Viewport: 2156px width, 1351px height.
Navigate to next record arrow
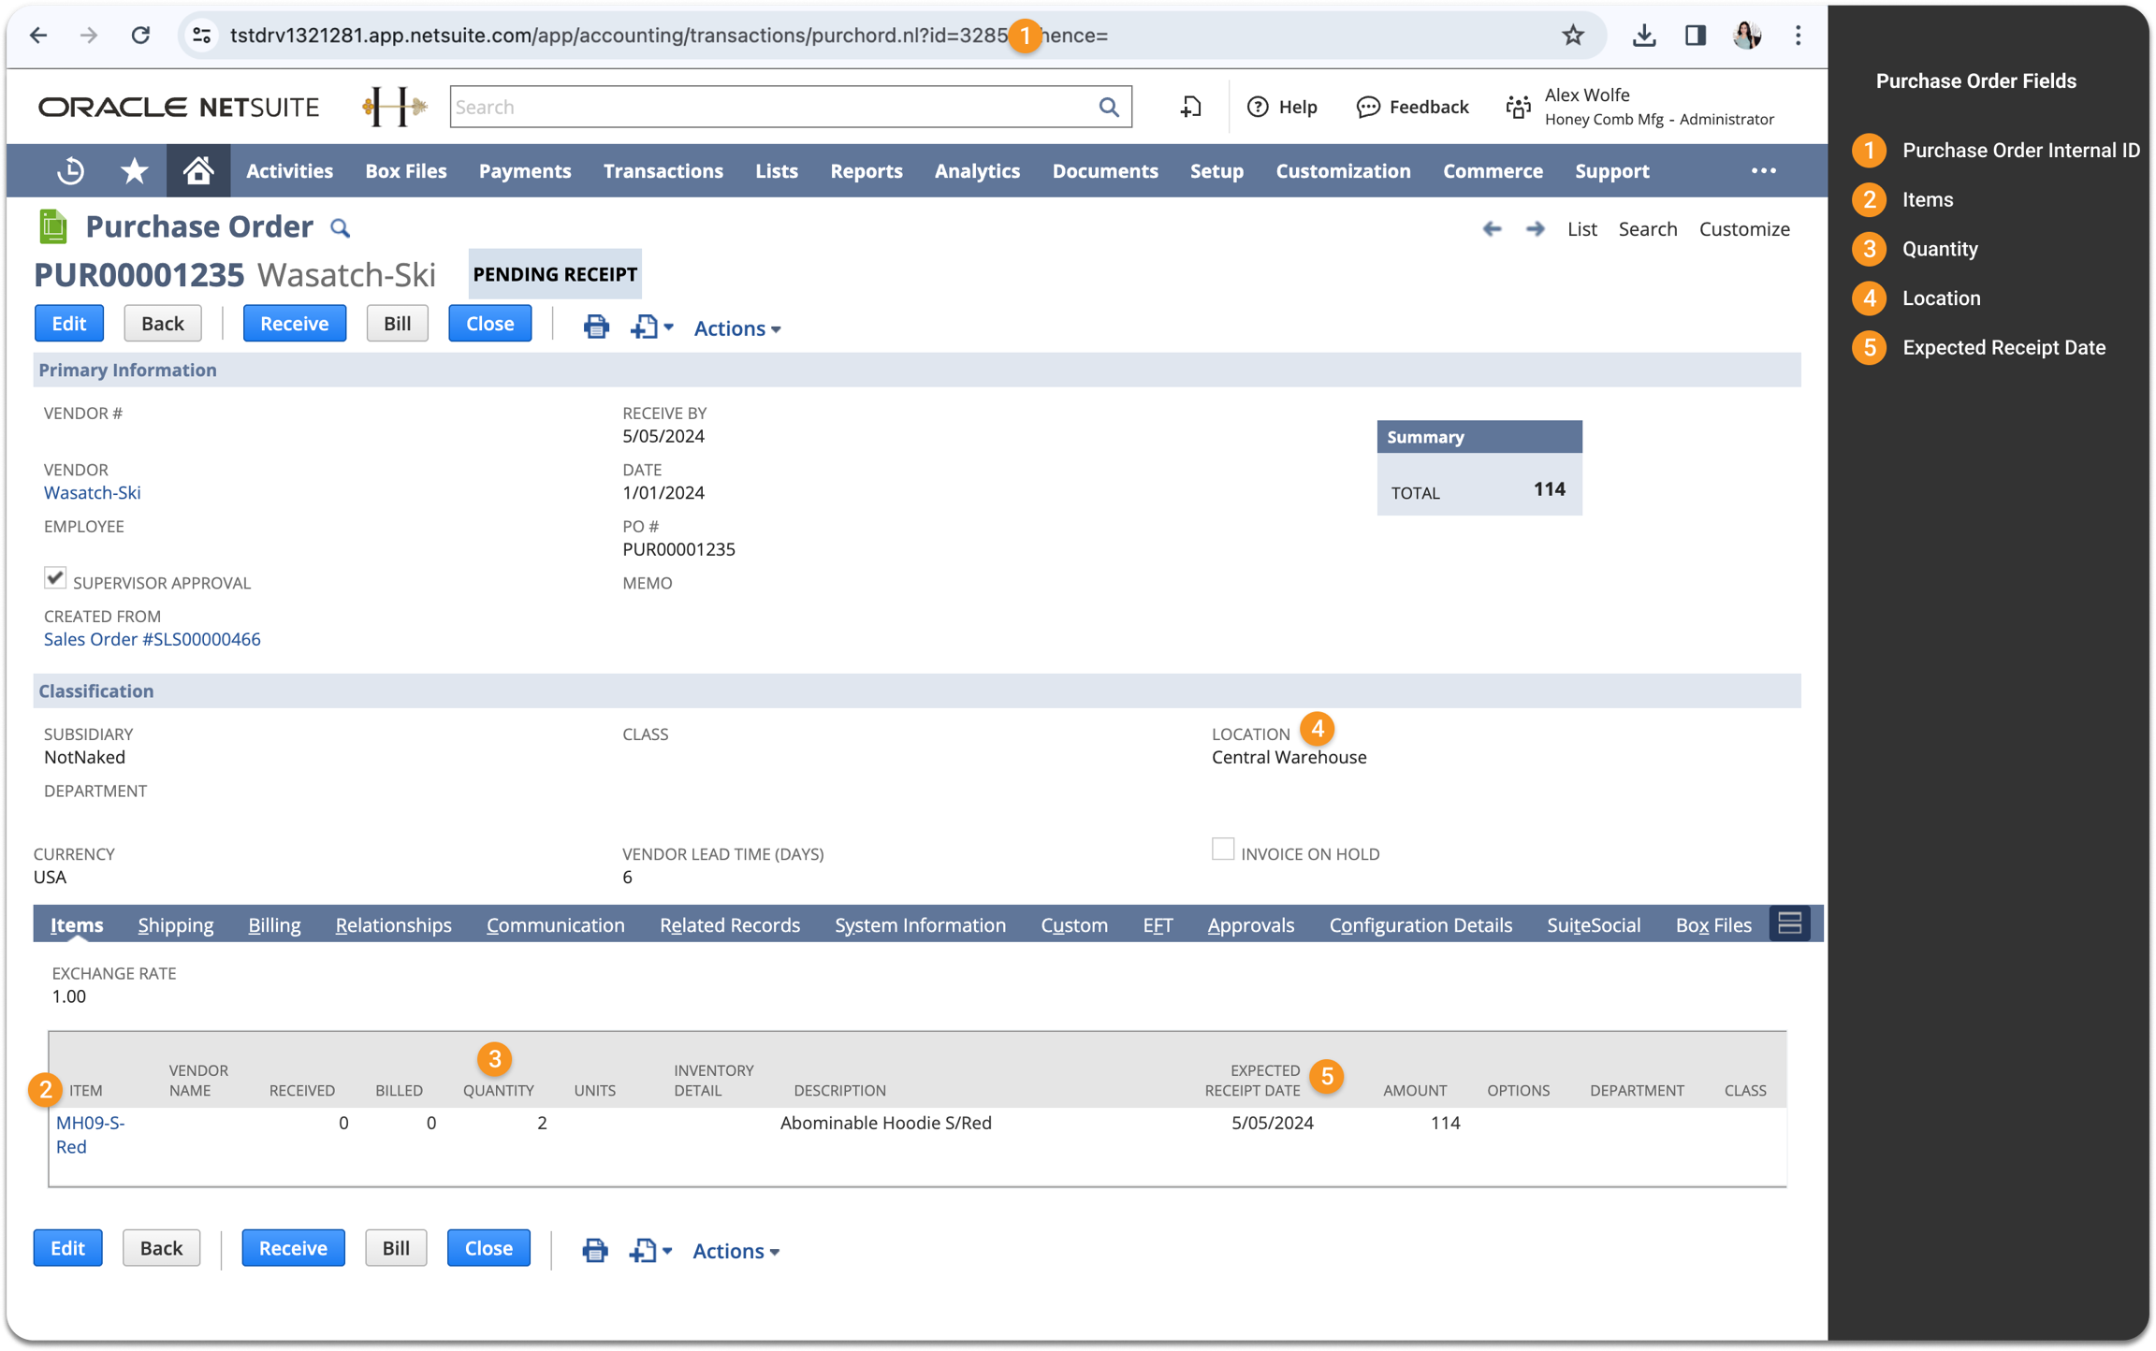pos(1535,229)
